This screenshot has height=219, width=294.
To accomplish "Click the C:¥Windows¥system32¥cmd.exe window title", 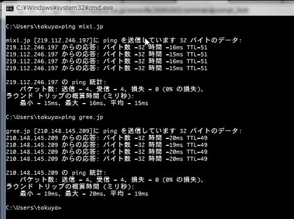I will coord(65,8).
